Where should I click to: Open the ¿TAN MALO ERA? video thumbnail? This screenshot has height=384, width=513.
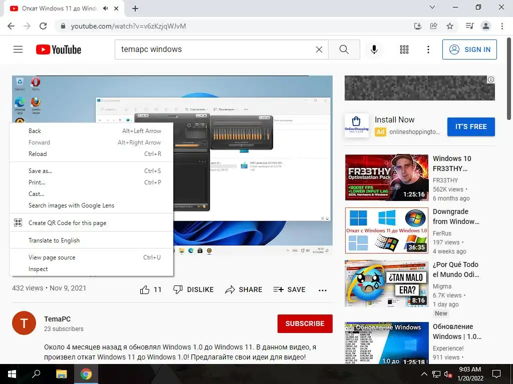click(387, 283)
